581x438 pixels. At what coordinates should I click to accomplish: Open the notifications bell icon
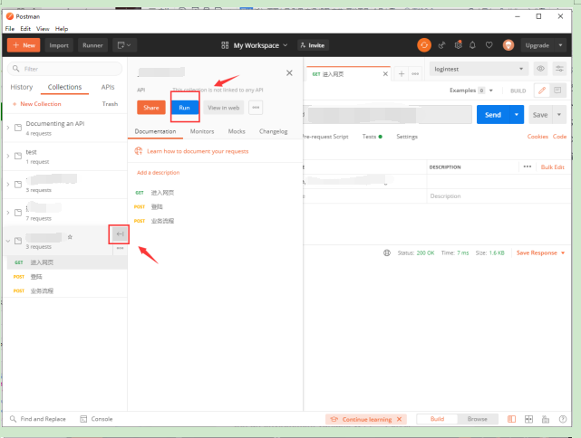click(472, 45)
